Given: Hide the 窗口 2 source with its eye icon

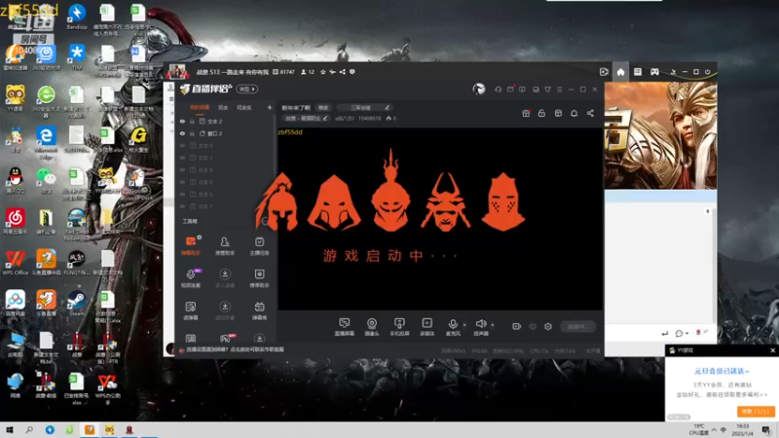Looking at the screenshot, I should pyautogui.click(x=182, y=133).
